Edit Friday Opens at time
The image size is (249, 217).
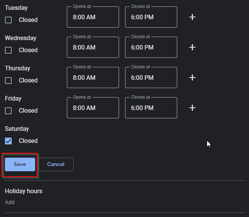(x=93, y=108)
